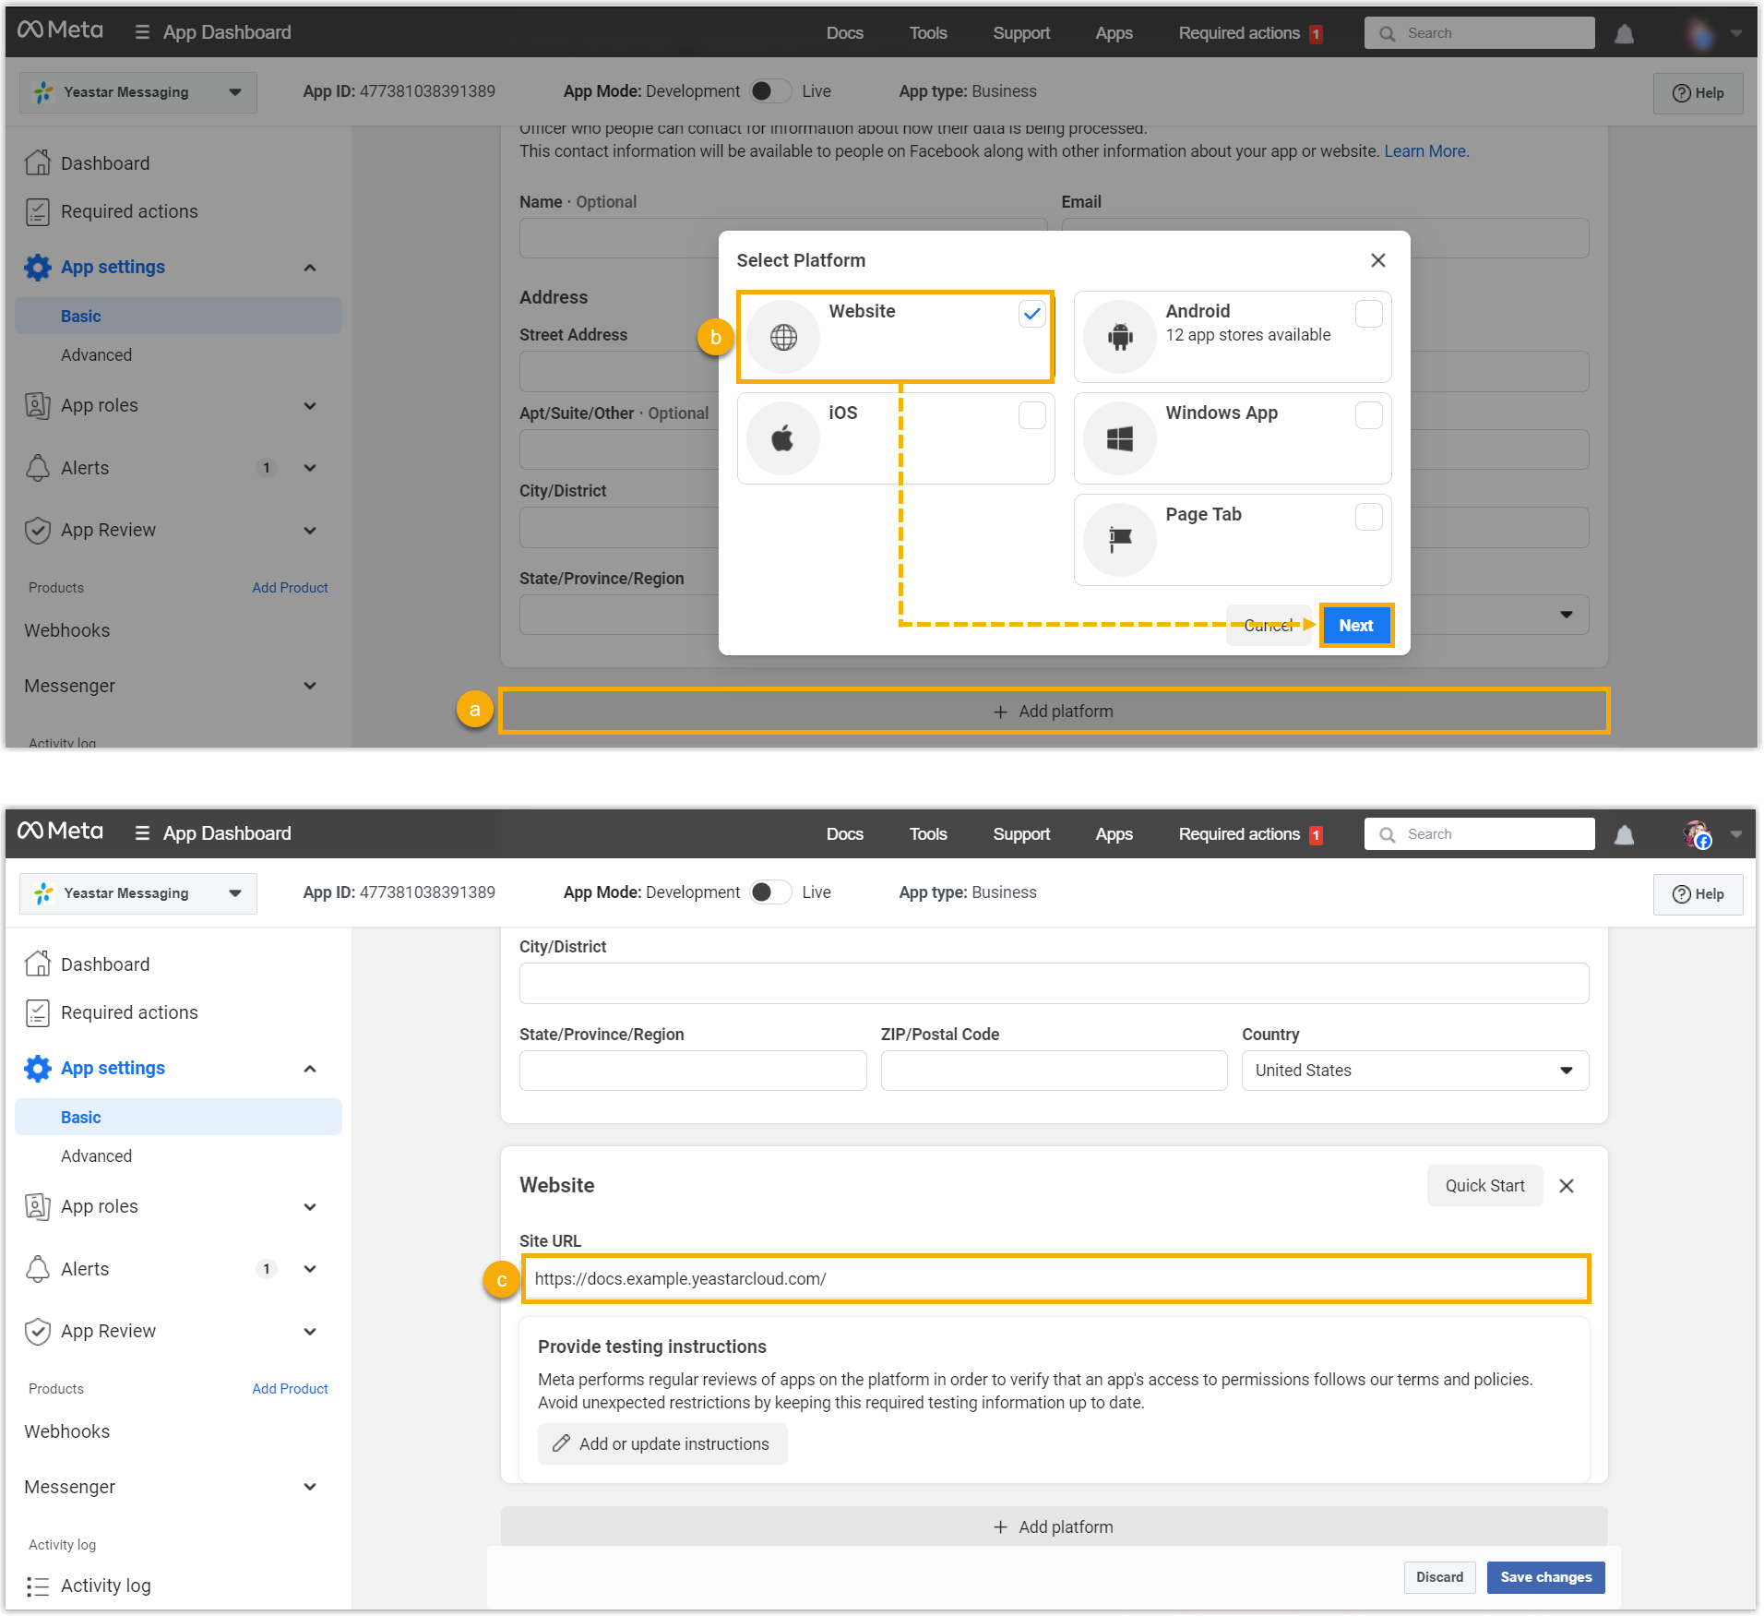Select the Page Tab checkbox
The width and height of the screenshot is (1764, 1616).
pos(1368,517)
